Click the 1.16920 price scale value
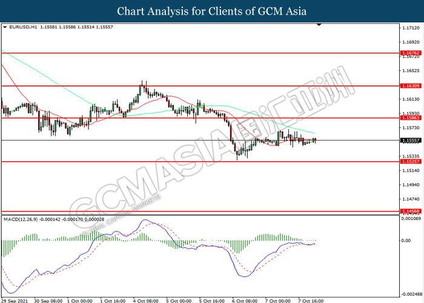Viewport: 424px width, 303px height. click(411, 42)
